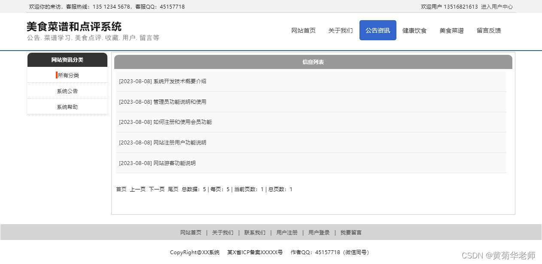This screenshot has height=264, width=542.
Task: Open the 系统帮助 category
Action: coord(67,106)
